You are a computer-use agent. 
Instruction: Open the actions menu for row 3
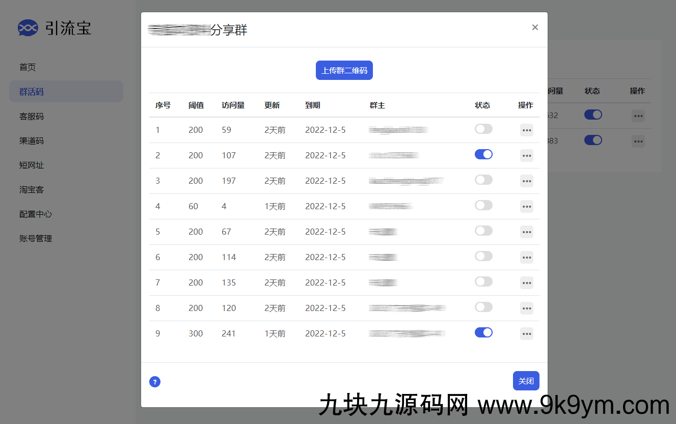pos(526,181)
